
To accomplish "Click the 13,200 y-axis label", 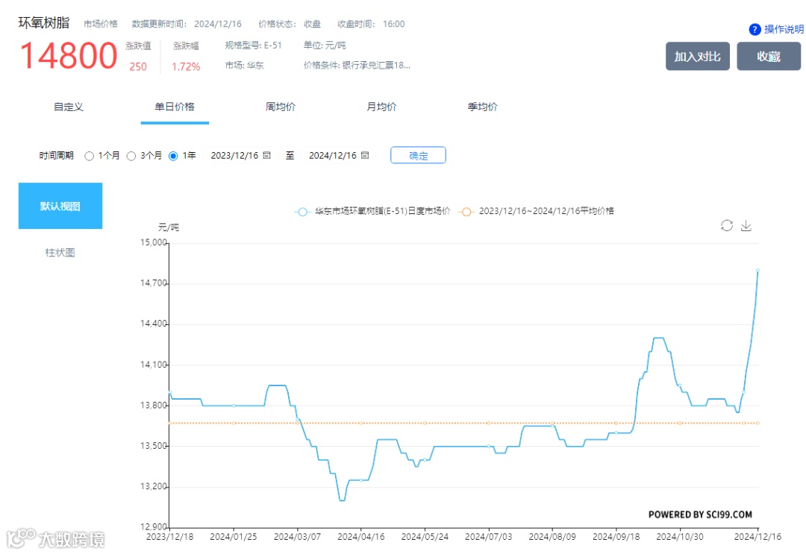I will coord(153,487).
